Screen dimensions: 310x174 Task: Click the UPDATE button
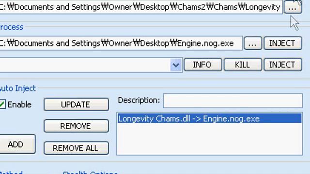tap(76, 104)
